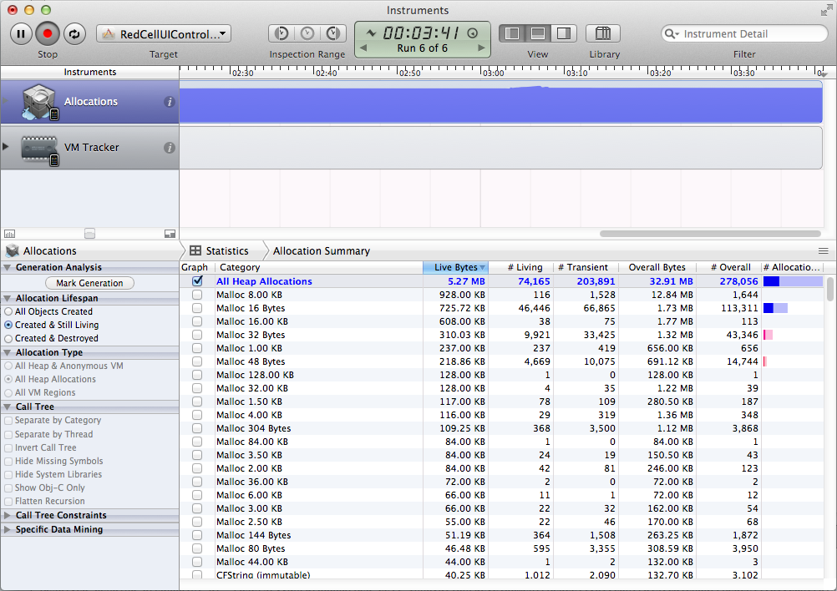This screenshot has height=591, width=837.
Task: Collapse the Allocation Lifespan section
Action: point(8,298)
